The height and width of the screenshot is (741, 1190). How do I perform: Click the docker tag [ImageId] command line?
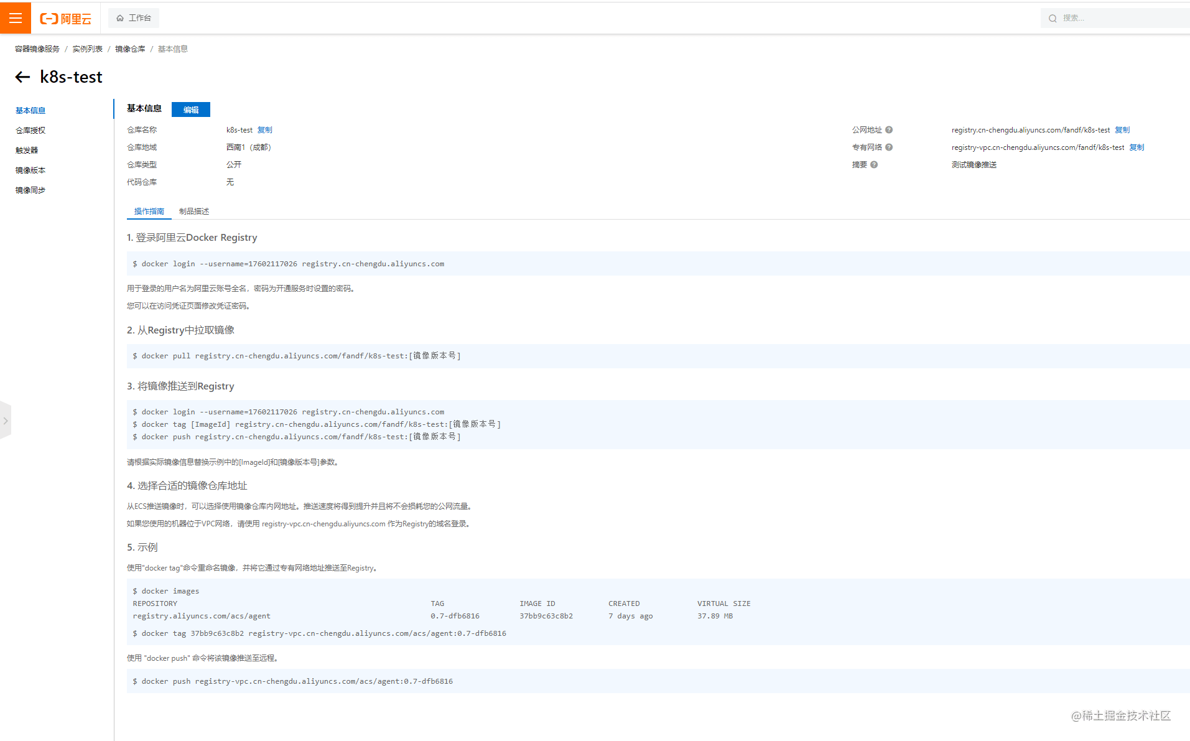click(317, 424)
